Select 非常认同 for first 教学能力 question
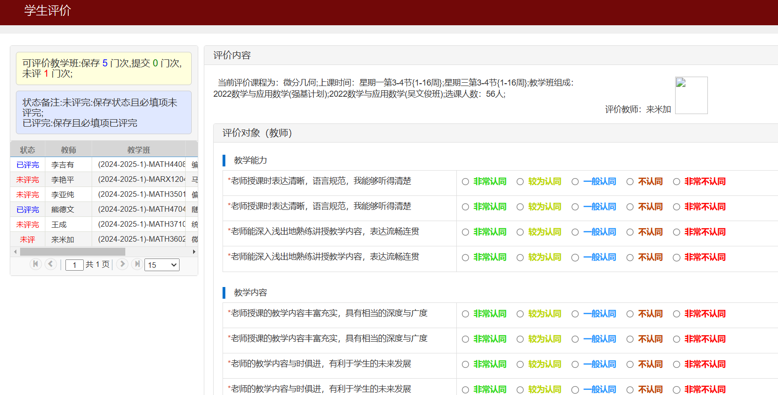The image size is (778, 395). (465, 182)
